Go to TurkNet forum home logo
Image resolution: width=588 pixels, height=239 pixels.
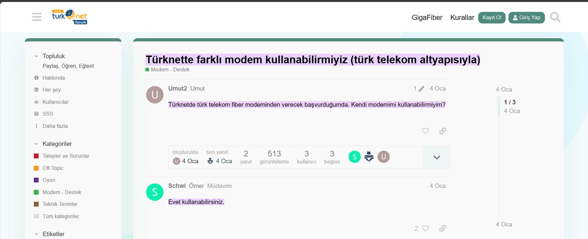pos(70,17)
